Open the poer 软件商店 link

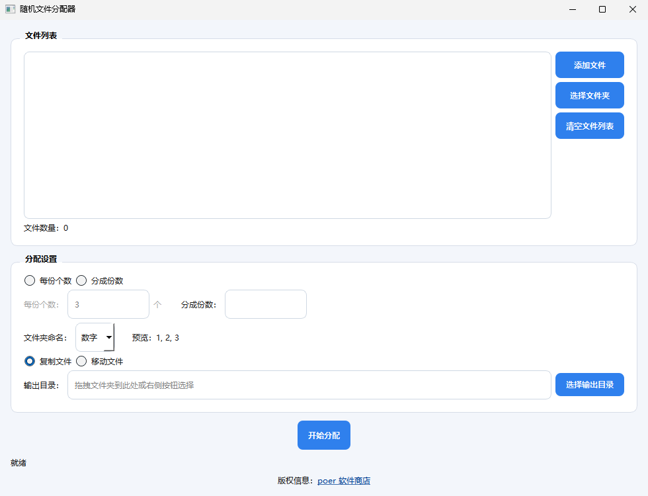point(344,481)
